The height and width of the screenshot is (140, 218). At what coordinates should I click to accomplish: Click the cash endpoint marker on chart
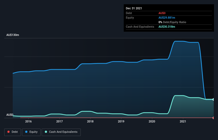tap(213, 99)
